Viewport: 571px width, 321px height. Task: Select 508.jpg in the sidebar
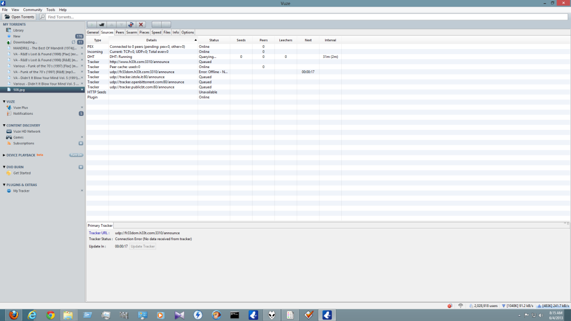42,90
